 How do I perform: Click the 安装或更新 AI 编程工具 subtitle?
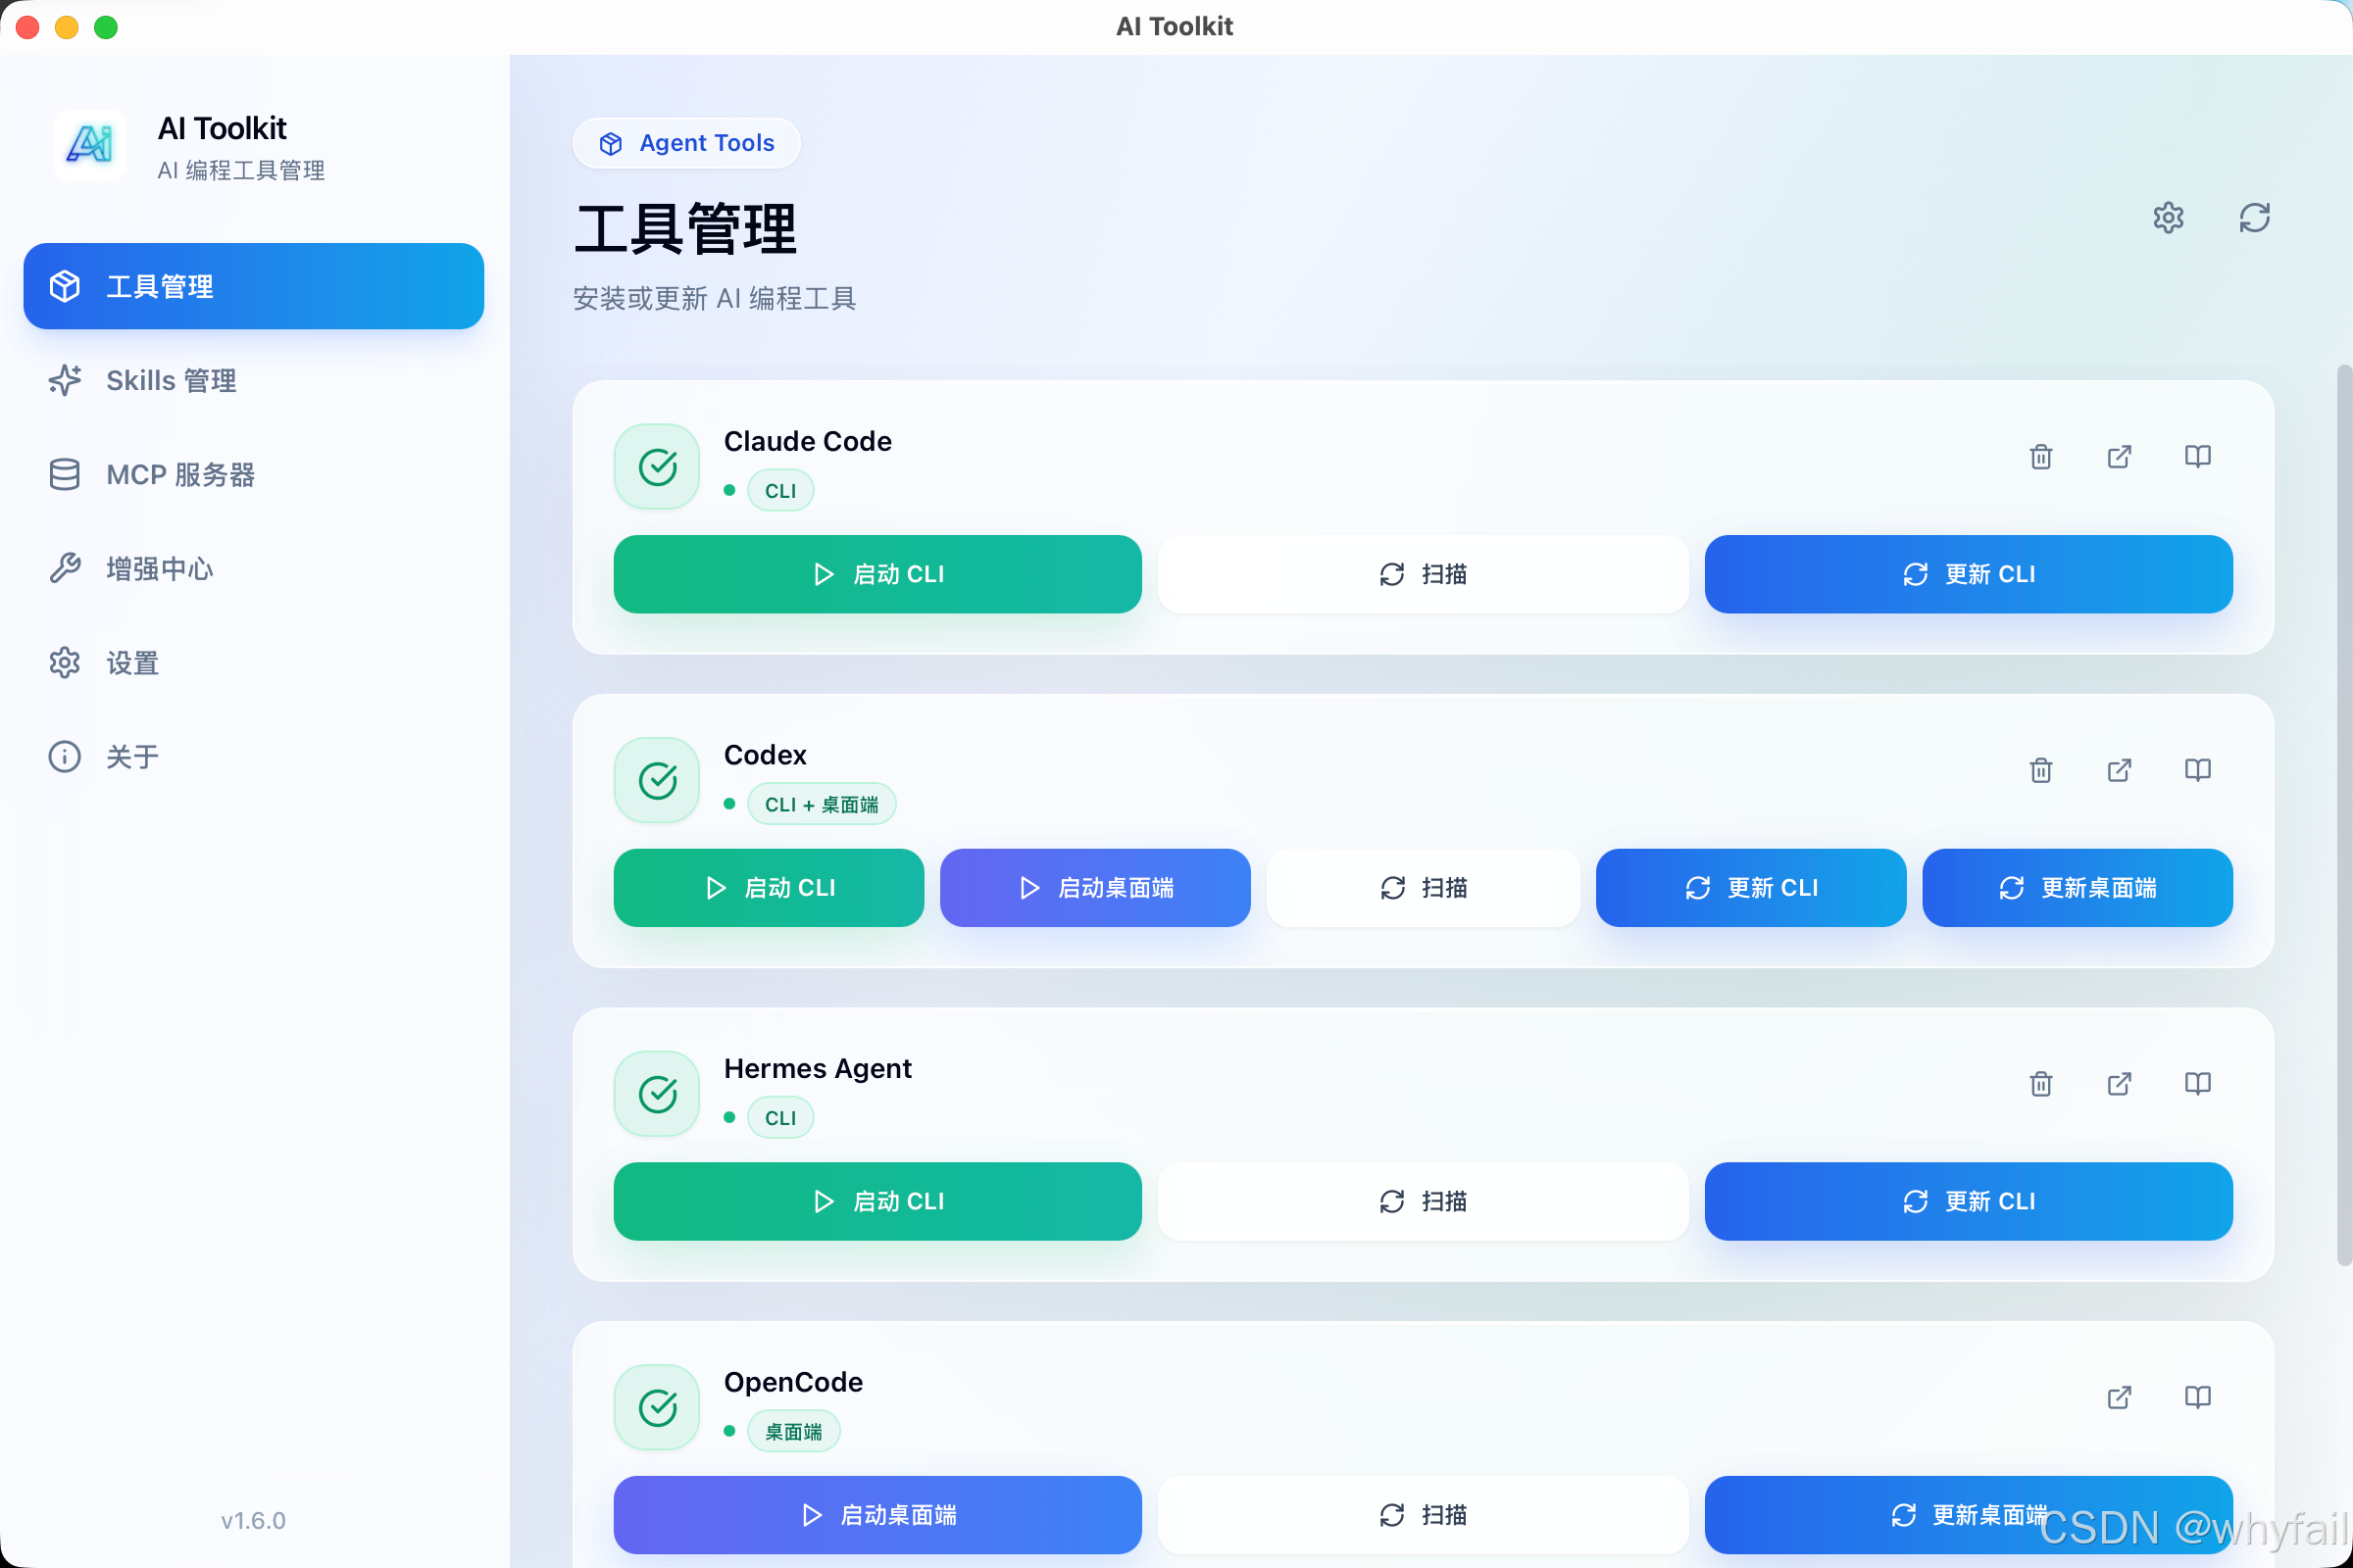[x=715, y=298]
